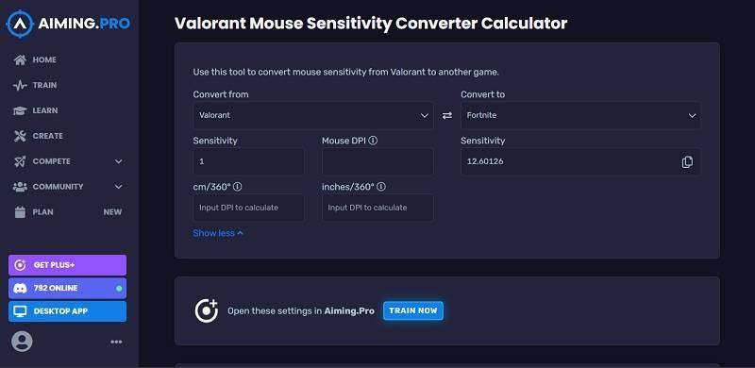
Task: Click the Mouse DPI info icon
Action: (x=373, y=141)
